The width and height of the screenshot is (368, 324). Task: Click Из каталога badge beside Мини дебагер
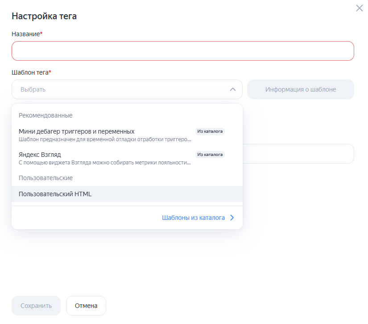tap(210, 131)
